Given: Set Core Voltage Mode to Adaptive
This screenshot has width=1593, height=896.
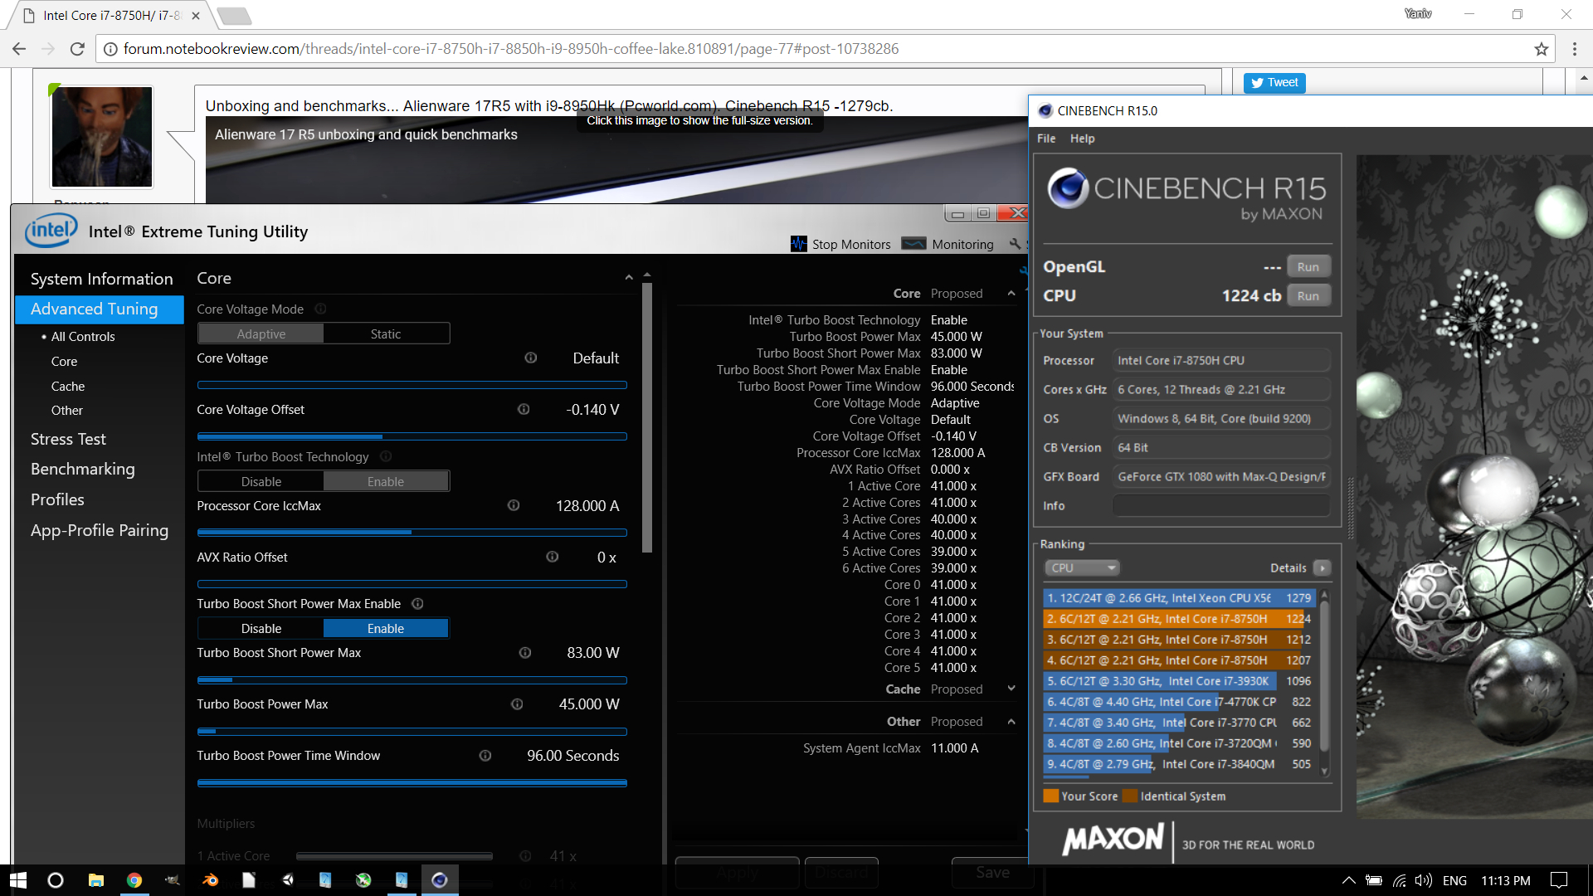Looking at the screenshot, I should (261, 334).
